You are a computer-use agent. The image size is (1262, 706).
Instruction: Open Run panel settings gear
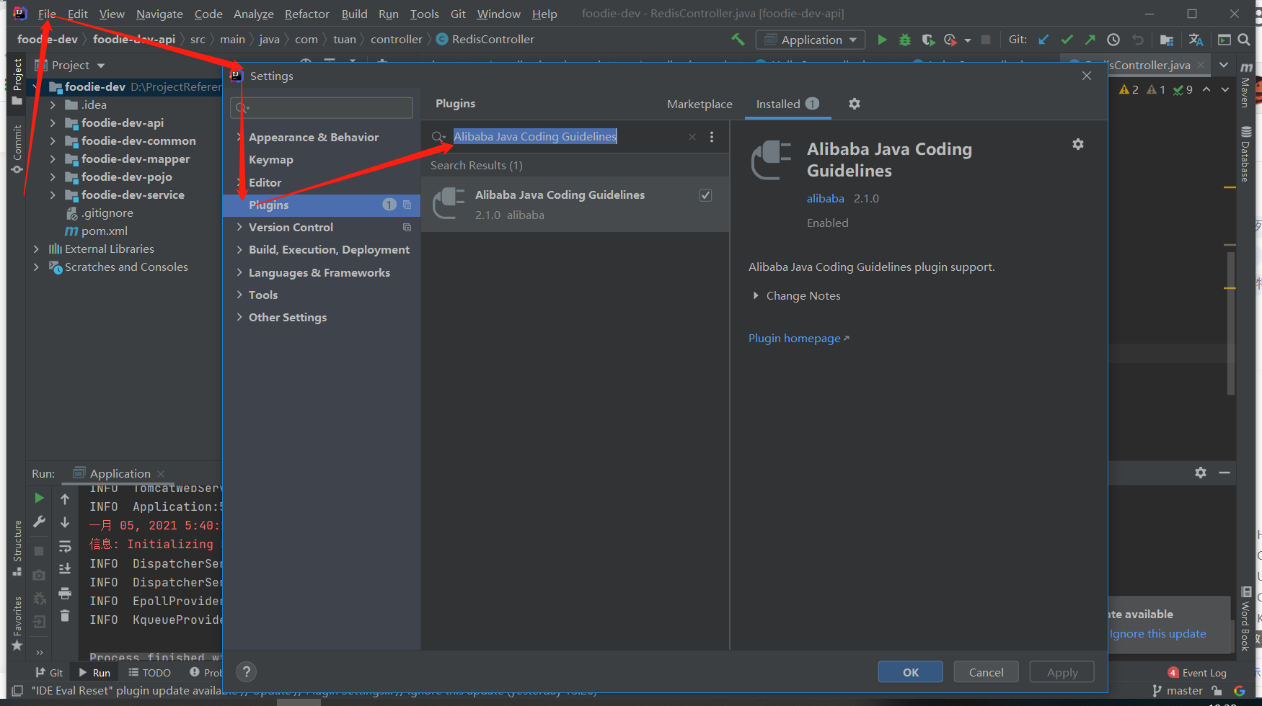pyautogui.click(x=1201, y=473)
